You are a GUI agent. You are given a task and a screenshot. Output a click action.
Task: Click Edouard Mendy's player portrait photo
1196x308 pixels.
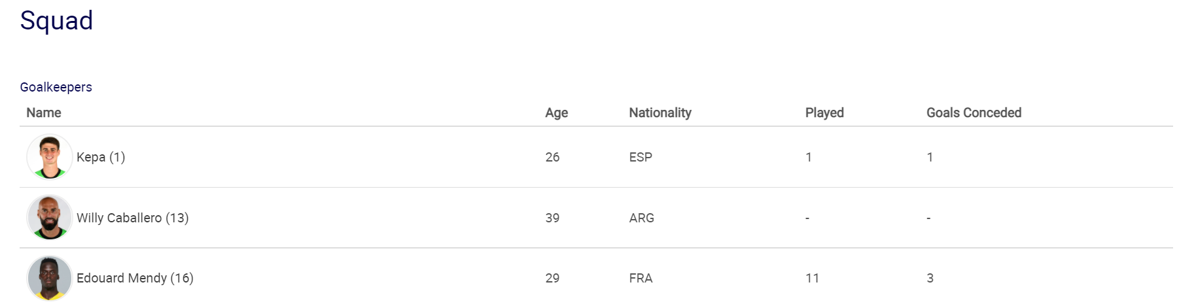click(x=50, y=279)
